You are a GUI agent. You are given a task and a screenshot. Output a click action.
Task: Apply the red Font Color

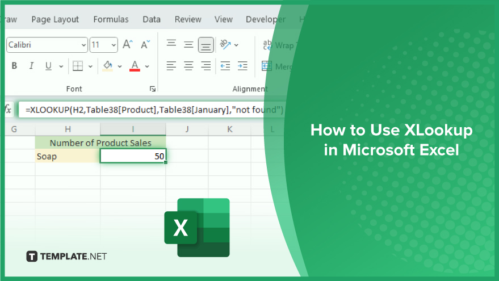click(135, 66)
